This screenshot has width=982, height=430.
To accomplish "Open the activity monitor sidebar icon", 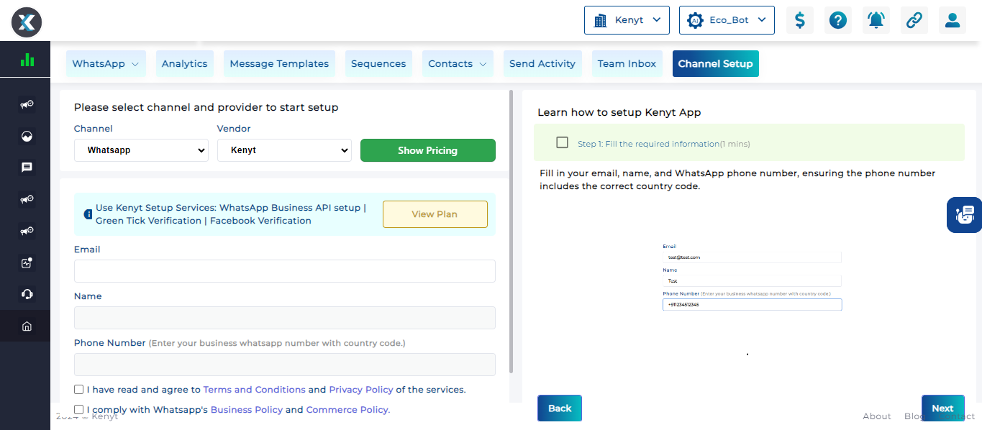I will (27, 262).
